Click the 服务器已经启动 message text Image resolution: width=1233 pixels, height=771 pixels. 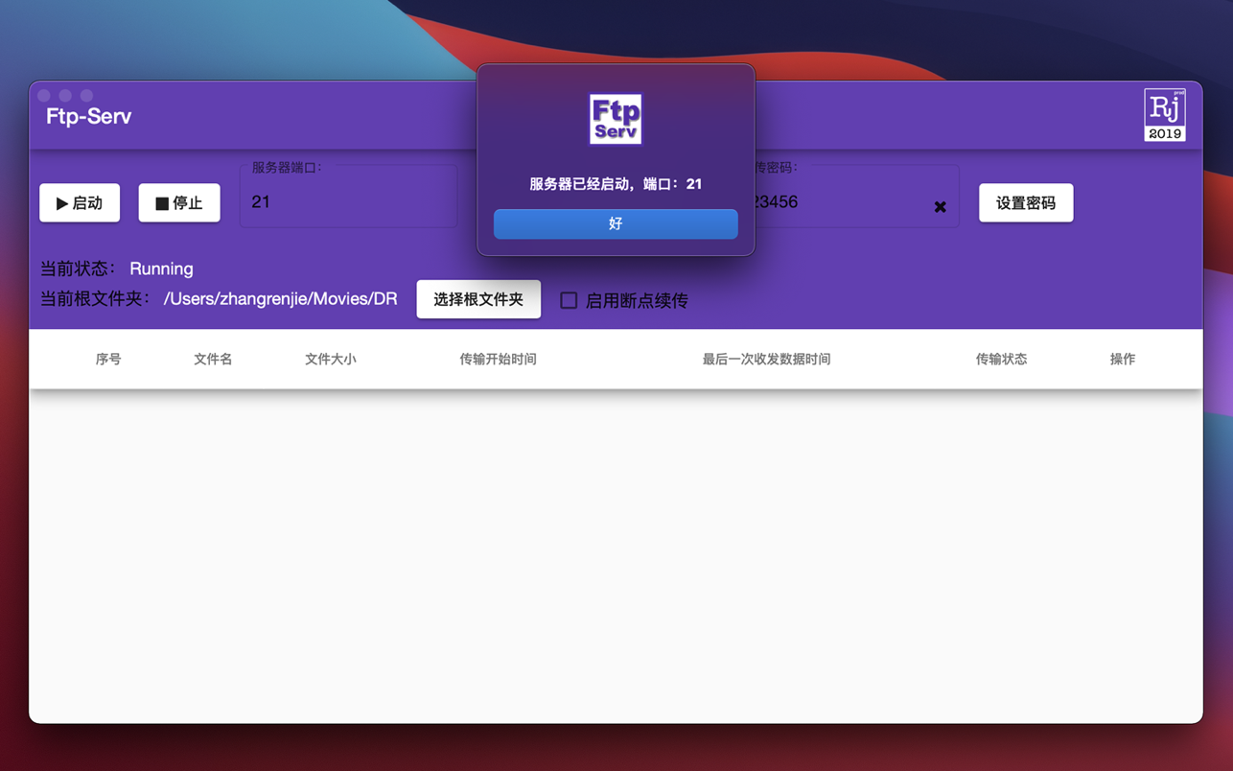[x=616, y=184]
